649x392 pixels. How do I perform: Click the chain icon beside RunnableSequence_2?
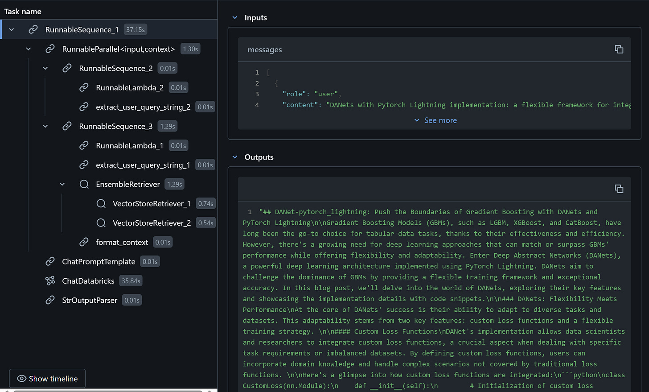pyautogui.click(x=67, y=68)
